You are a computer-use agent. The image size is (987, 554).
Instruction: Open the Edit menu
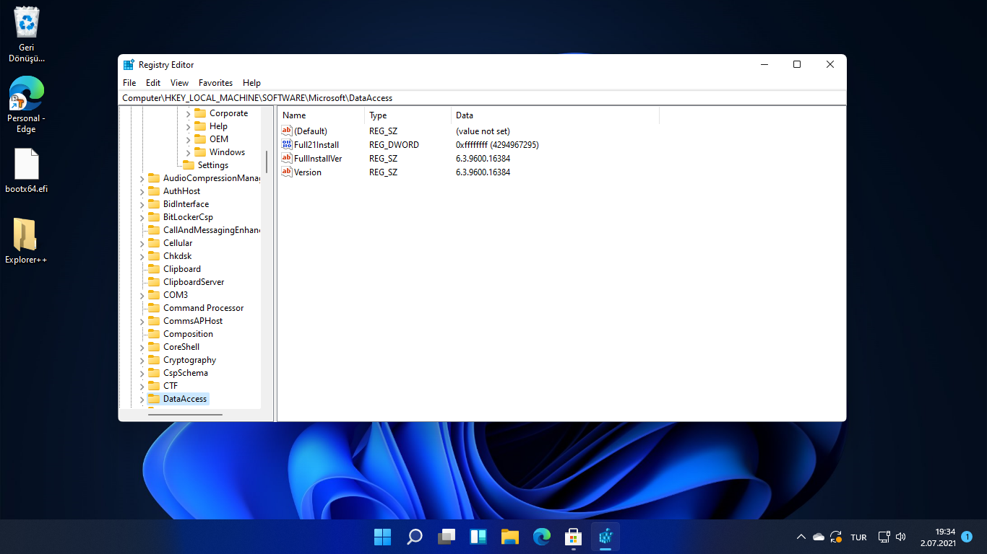coord(153,83)
